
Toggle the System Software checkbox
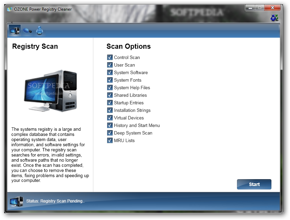pyautogui.click(x=110, y=72)
